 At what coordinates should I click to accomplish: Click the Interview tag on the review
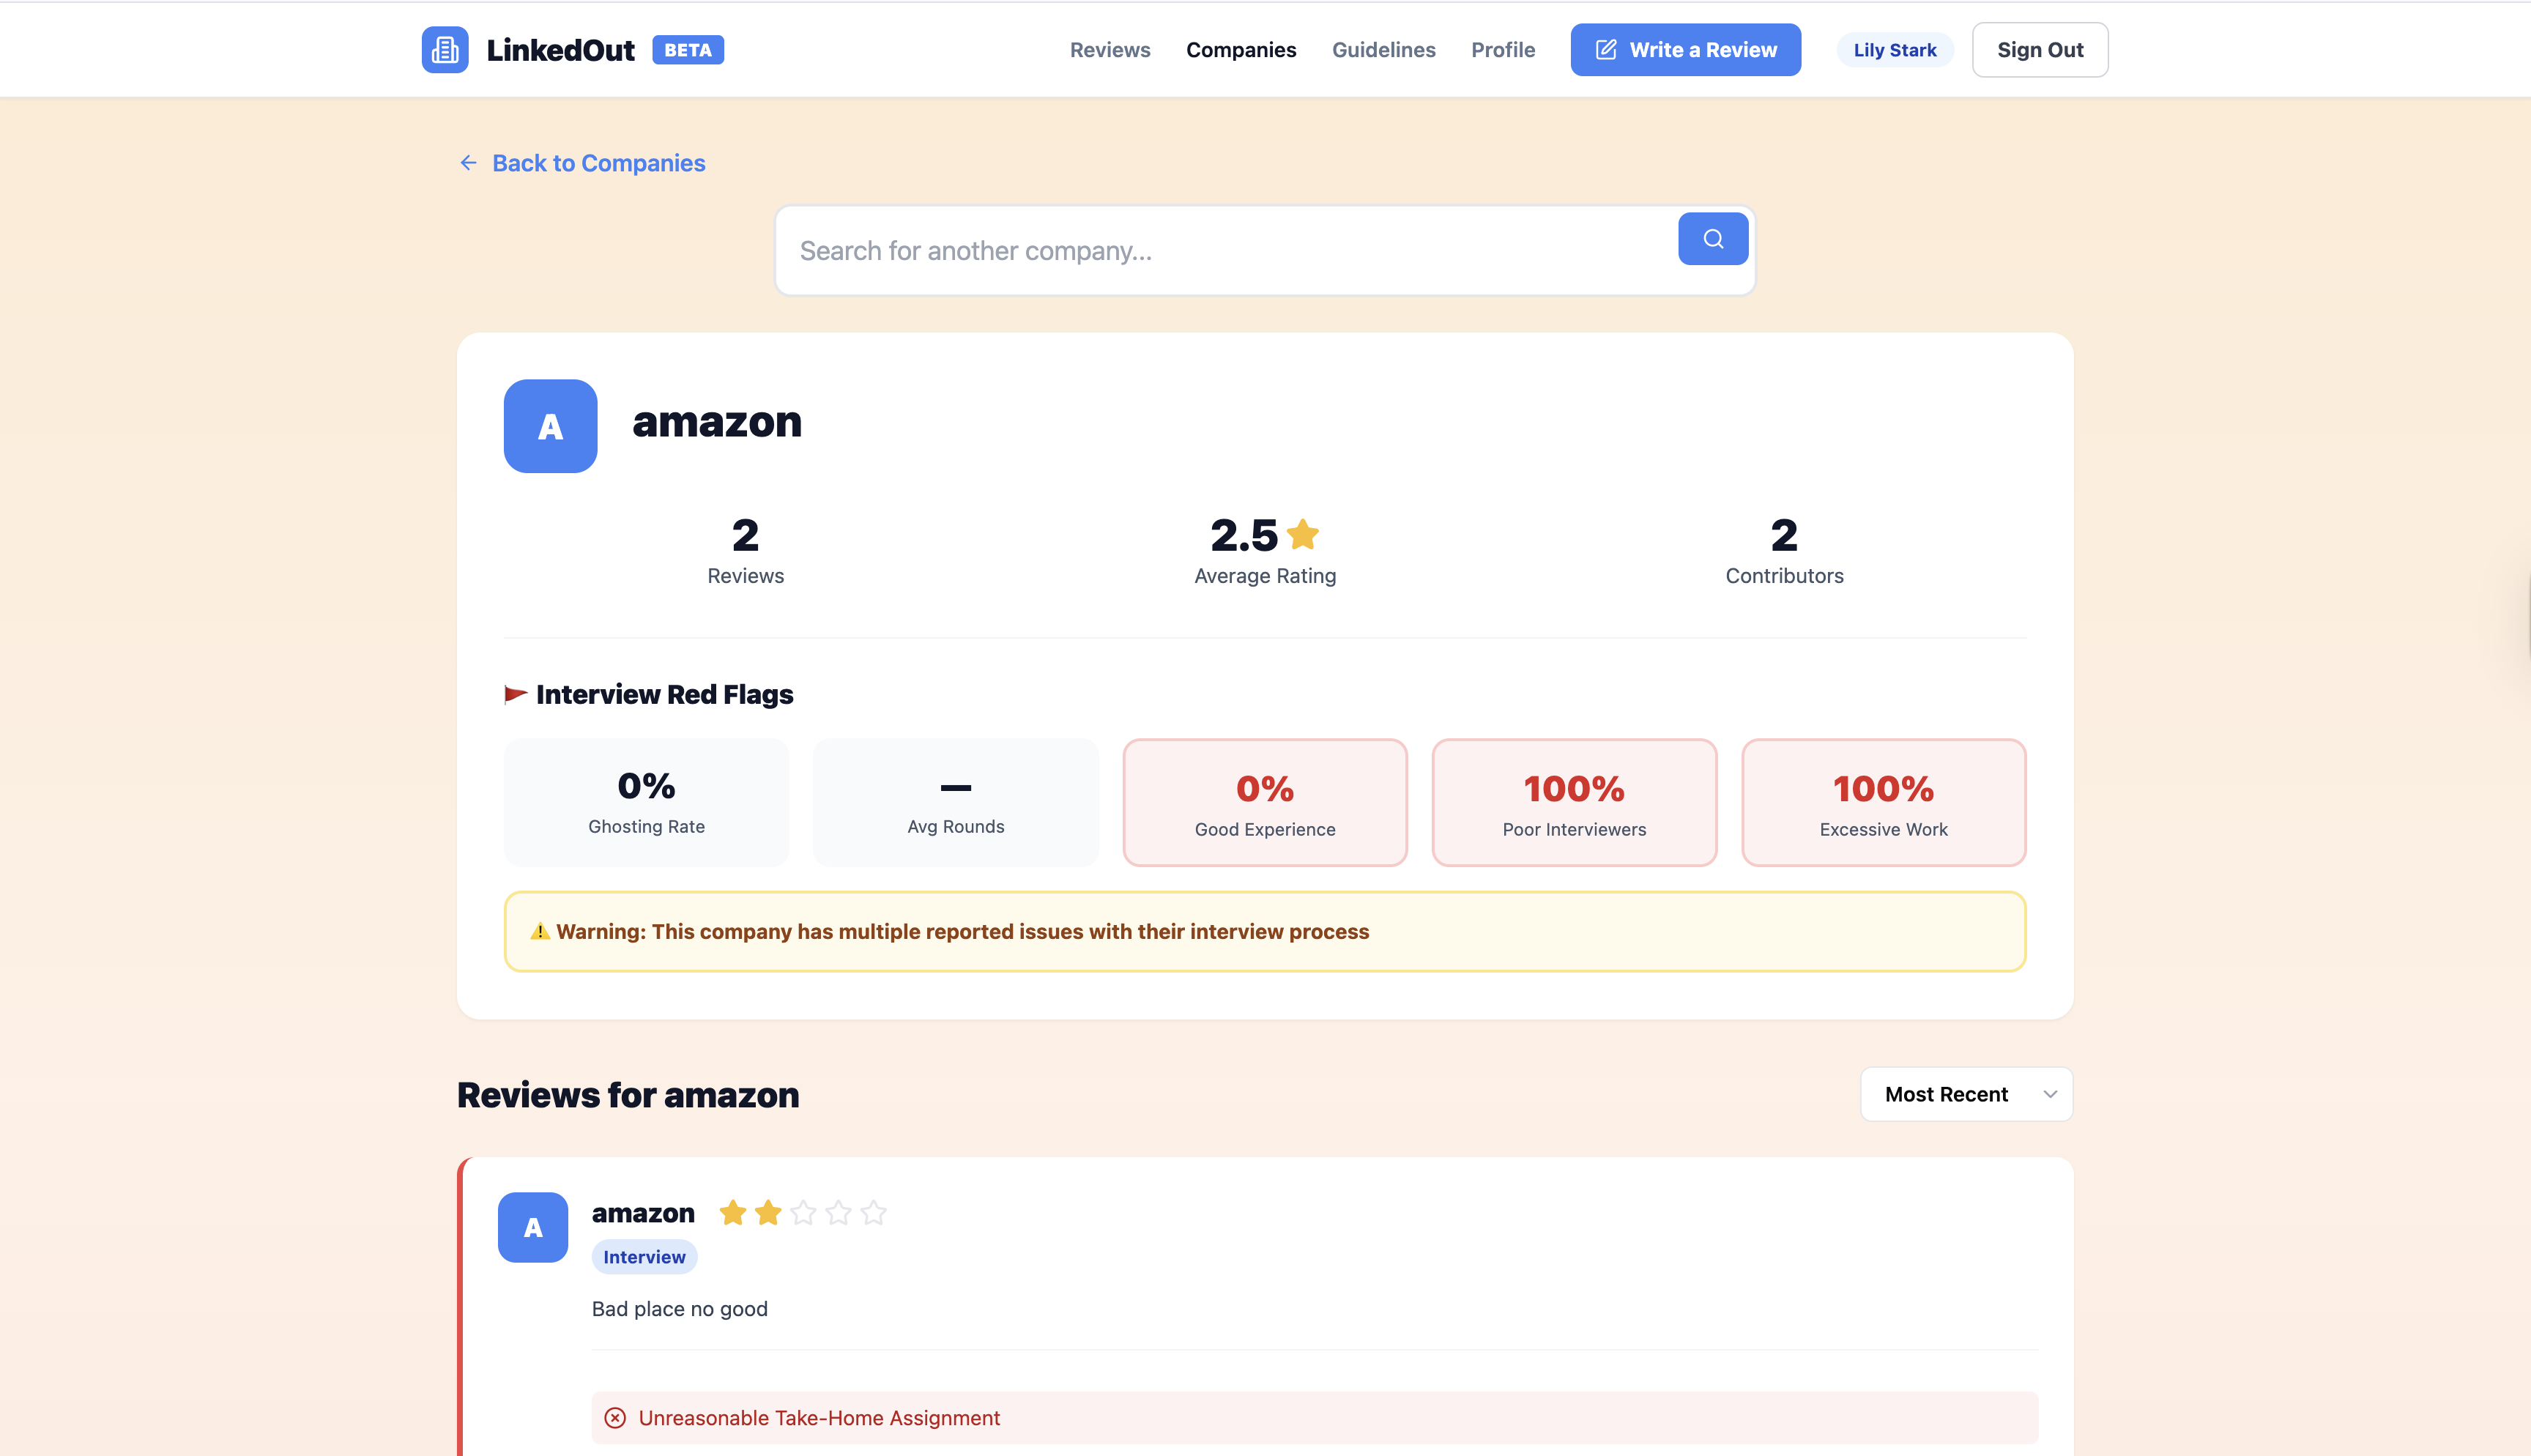[644, 1257]
